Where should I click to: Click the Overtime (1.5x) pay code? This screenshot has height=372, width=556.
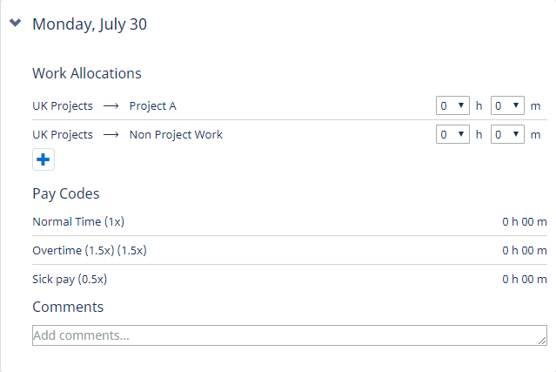[x=89, y=250]
